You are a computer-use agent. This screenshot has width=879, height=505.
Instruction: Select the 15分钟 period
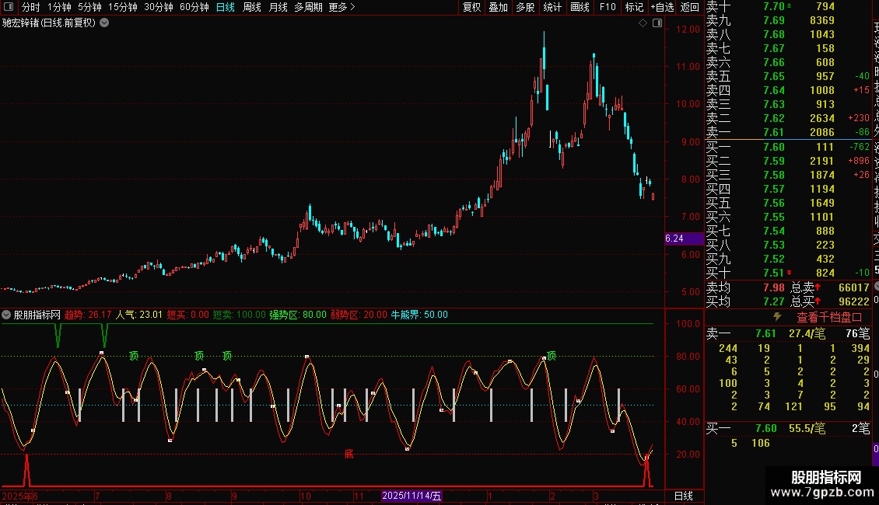(x=123, y=7)
